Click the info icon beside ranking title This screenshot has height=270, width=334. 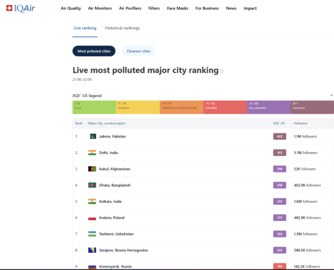222,71
